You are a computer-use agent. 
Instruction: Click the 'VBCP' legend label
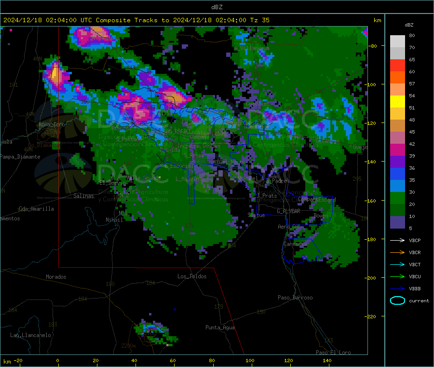click(415, 240)
